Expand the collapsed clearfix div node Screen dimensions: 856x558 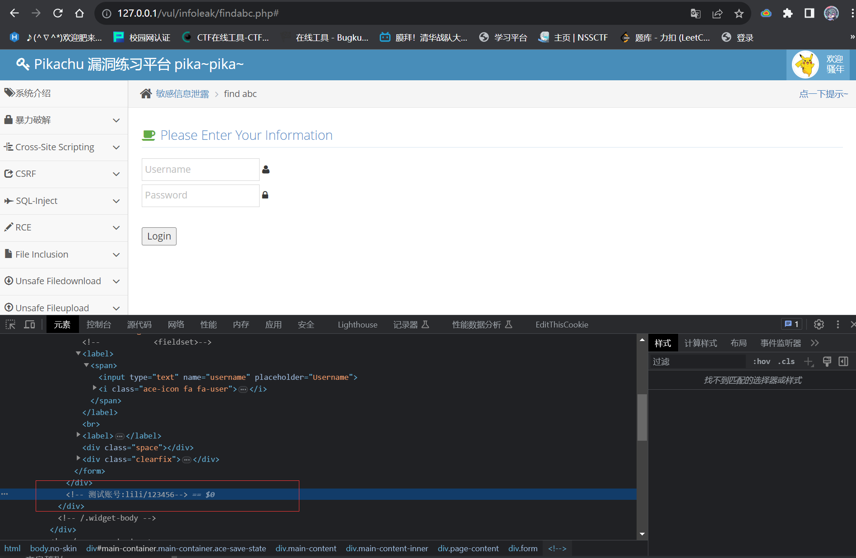pyautogui.click(x=79, y=459)
